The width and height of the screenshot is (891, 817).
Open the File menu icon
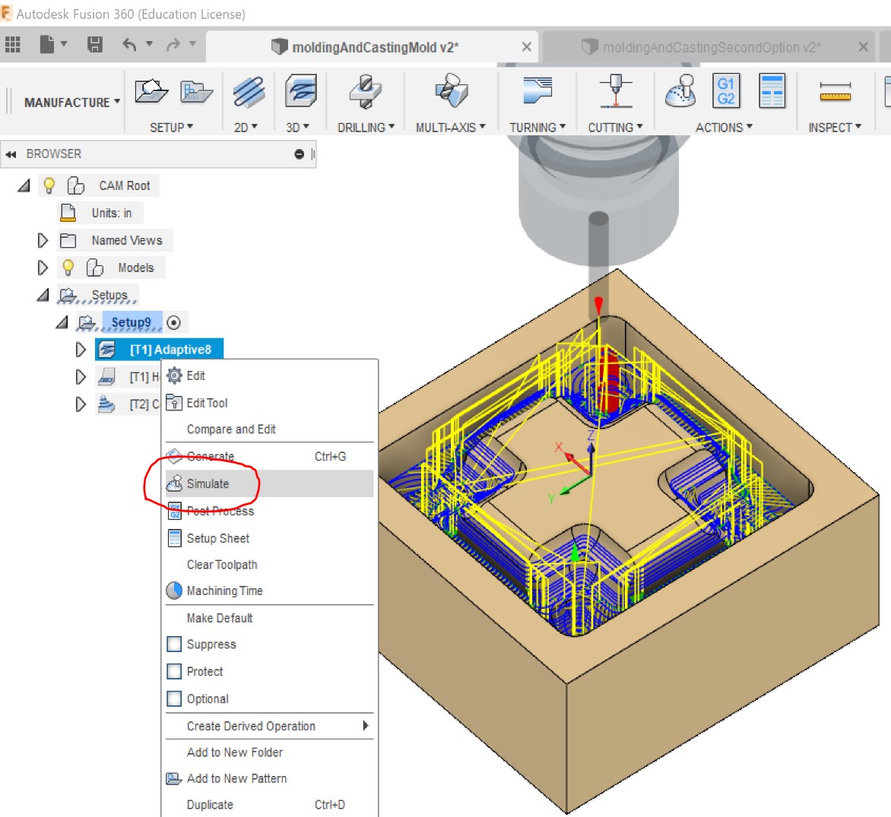(47, 44)
